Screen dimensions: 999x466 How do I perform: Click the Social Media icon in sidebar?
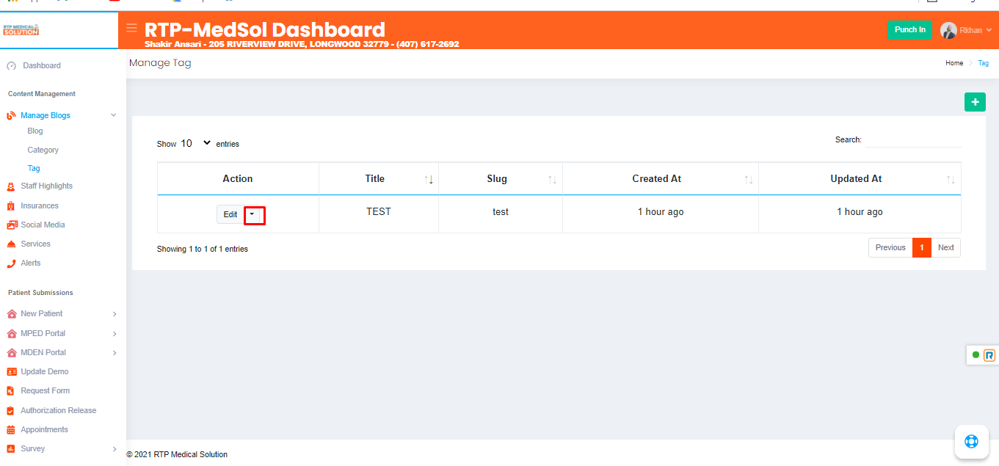tap(12, 225)
